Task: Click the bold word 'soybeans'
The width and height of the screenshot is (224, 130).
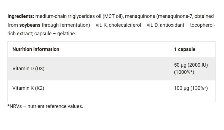Action: 29,25
